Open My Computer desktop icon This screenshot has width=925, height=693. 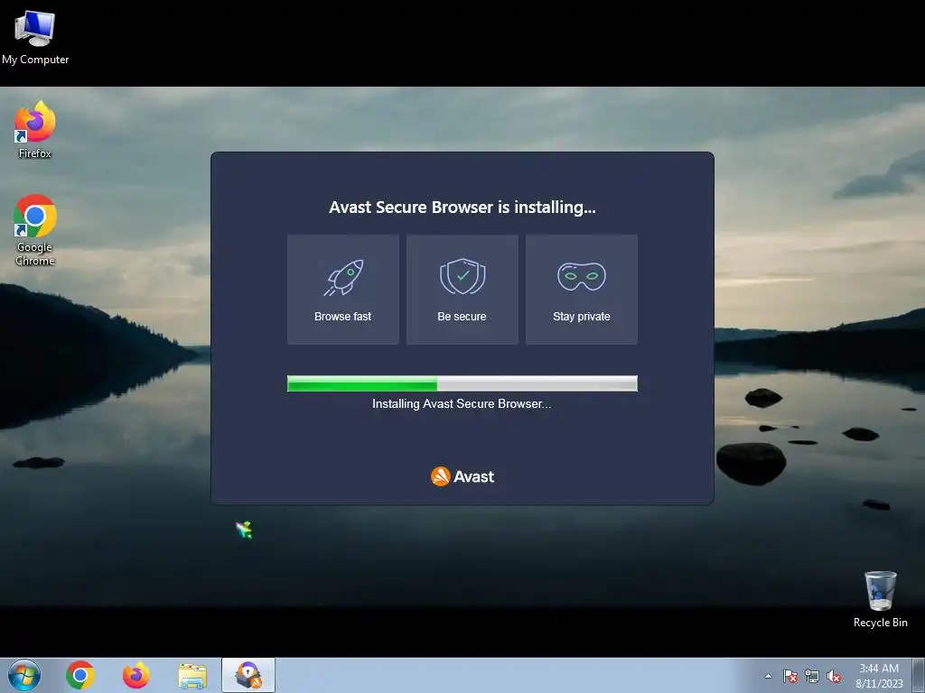tap(35, 38)
